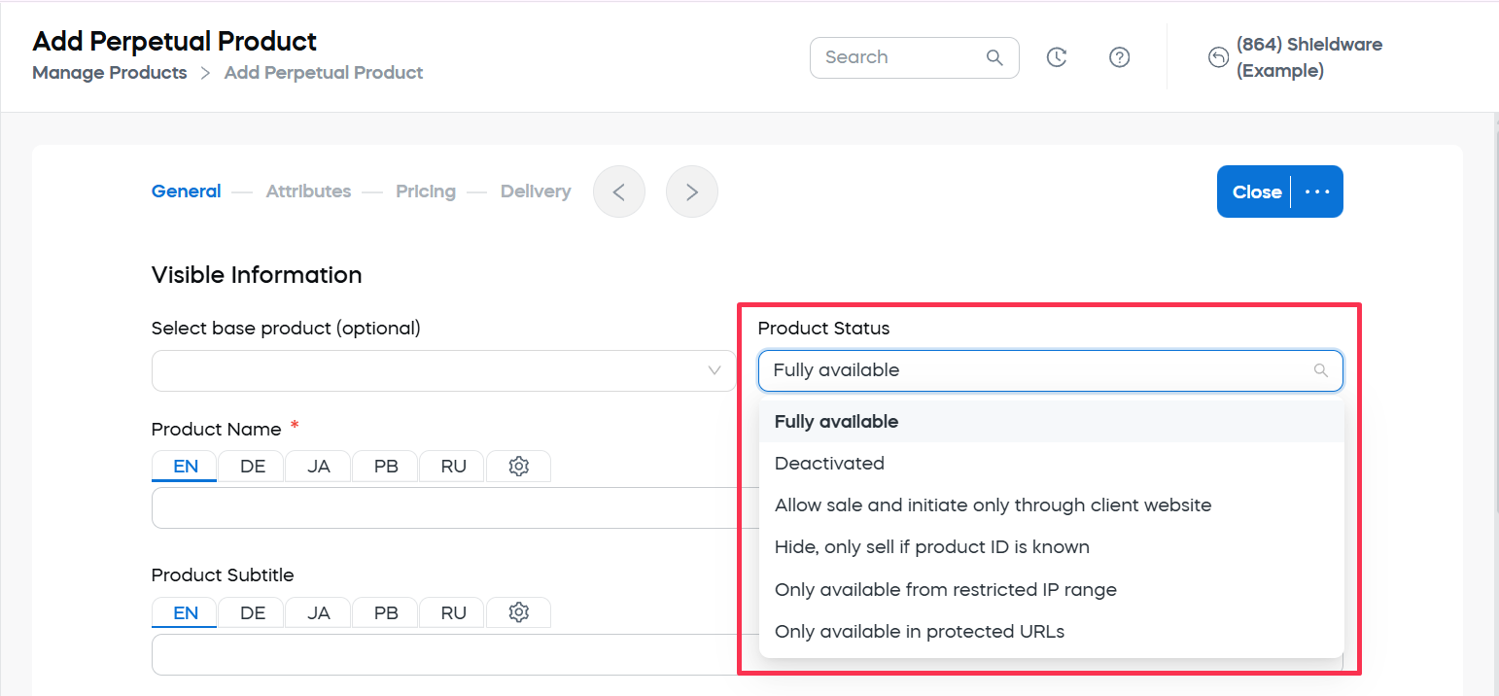Screen dimensions: 1499x696
Task: Choose Deactivated status option
Action: [1052, 464]
